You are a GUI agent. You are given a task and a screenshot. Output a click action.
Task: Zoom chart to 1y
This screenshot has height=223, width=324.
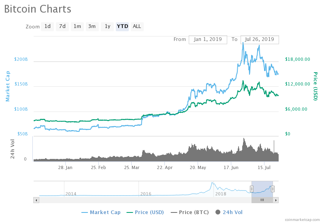click(107, 26)
